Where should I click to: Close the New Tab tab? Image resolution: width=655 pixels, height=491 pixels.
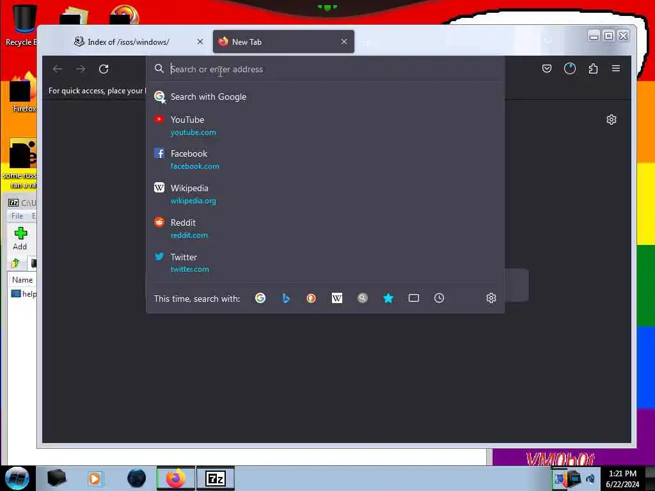tap(343, 42)
